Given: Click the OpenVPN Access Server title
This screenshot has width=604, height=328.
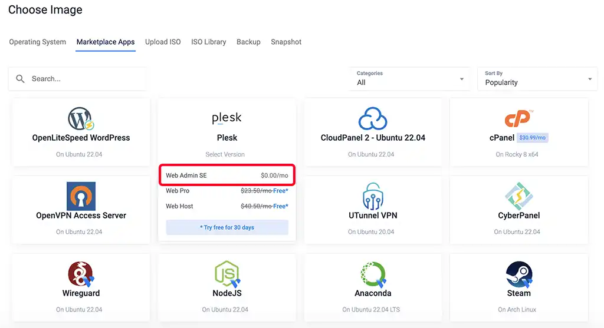Looking at the screenshot, I should (81, 216).
